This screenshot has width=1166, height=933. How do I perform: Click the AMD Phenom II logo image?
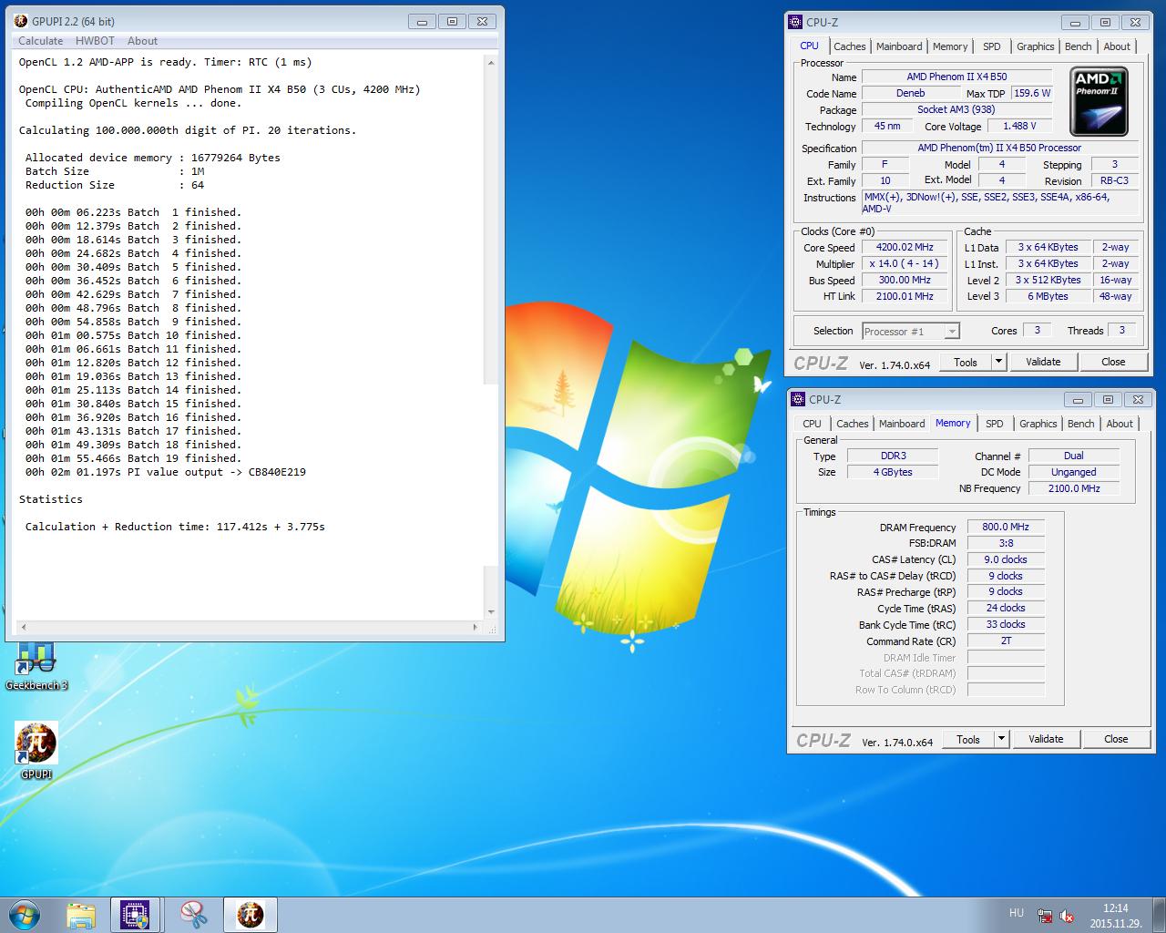pos(1100,102)
